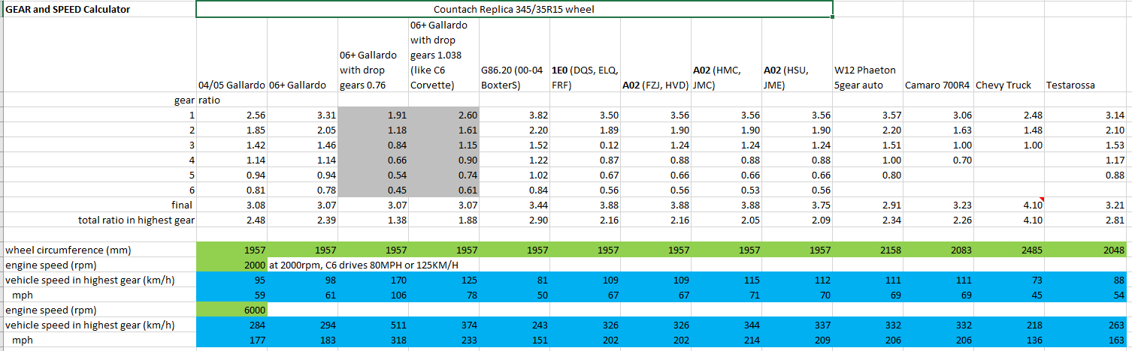The image size is (1132, 351).
Task: Click the 'wheel circumference (mm)' row label
Action: coord(99,250)
